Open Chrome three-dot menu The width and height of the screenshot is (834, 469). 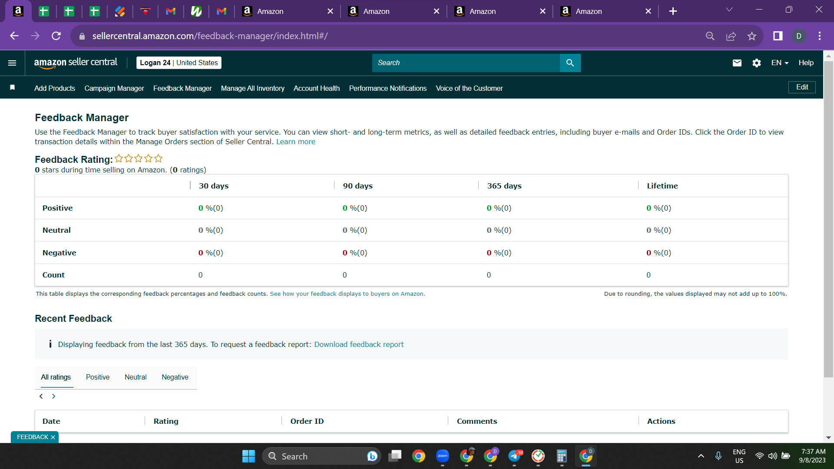[820, 36]
